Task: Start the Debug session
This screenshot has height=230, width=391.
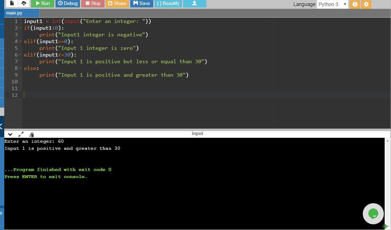Action: pyautogui.click(x=68, y=3)
